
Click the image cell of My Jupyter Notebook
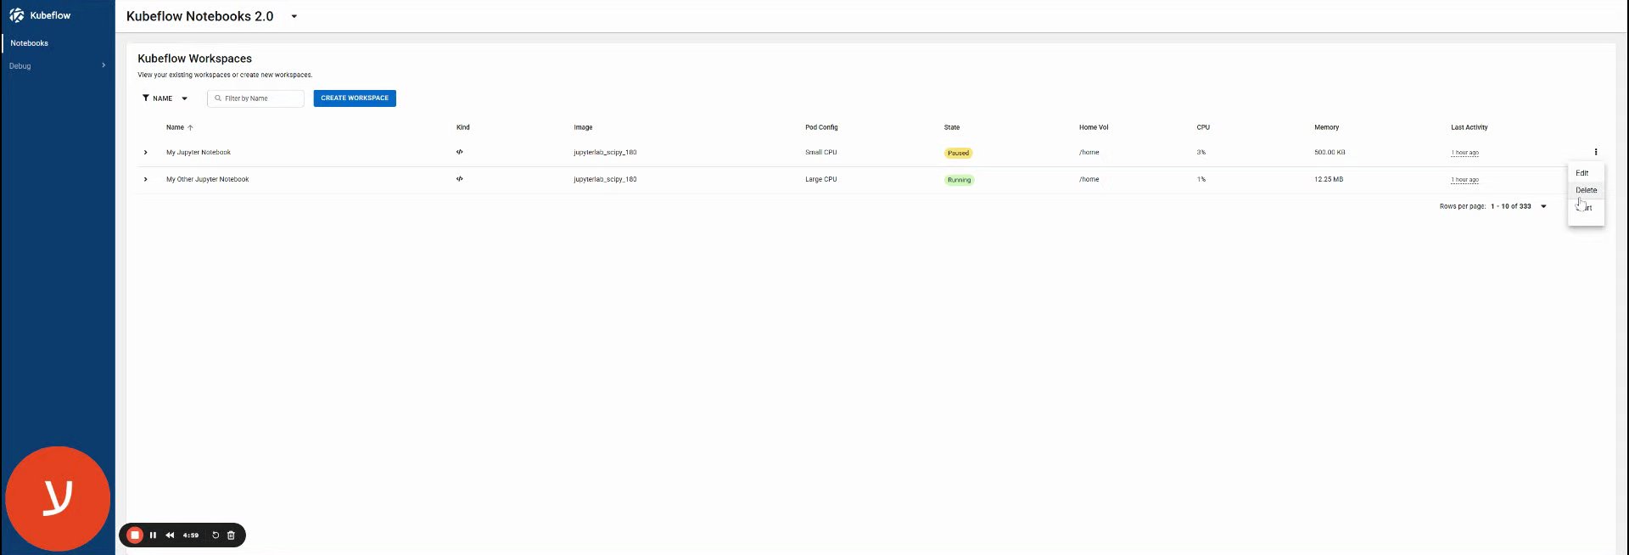605,153
